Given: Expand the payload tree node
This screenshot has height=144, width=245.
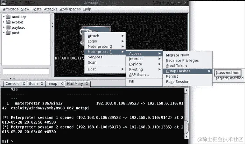Looking at the screenshot, I should tap(3, 27).
